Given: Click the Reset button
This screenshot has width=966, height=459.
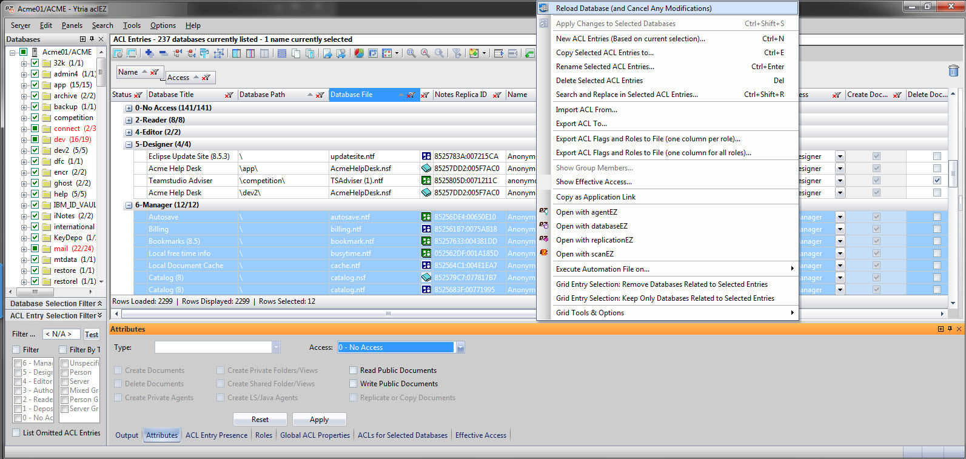Looking at the screenshot, I should [260, 420].
